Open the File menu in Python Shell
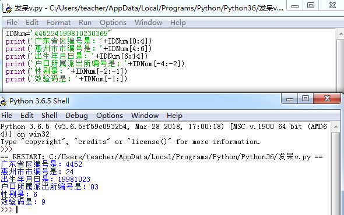Screen dimensions: 344x215 click(6, 116)
